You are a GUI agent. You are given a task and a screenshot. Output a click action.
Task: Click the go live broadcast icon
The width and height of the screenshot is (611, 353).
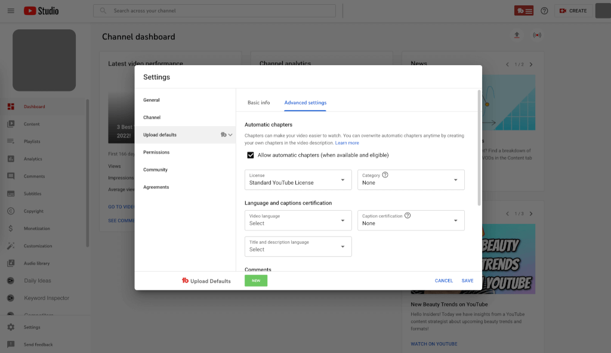pyautogui.click(x=537, y=35)
